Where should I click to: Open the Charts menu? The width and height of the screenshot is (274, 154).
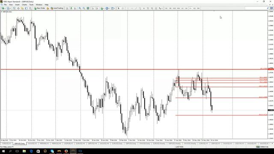pos(24,5)
